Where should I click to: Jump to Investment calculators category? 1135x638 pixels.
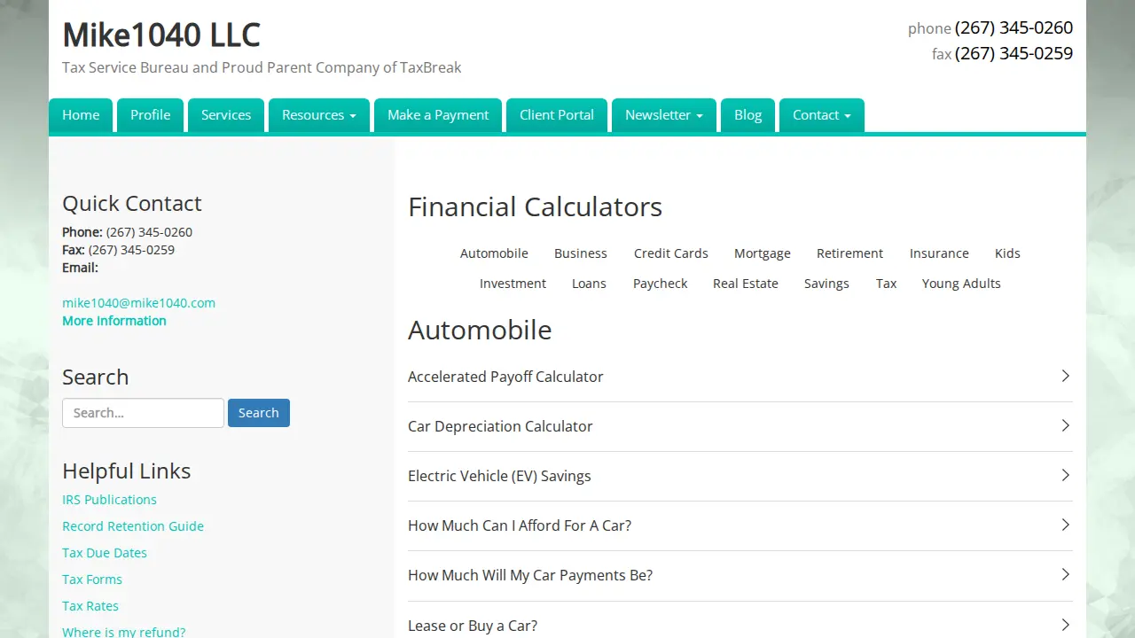coord(513,284)
